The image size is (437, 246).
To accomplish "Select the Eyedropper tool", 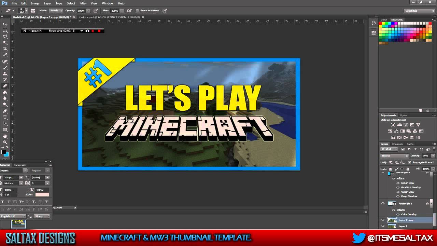I will tap(5, 55).
